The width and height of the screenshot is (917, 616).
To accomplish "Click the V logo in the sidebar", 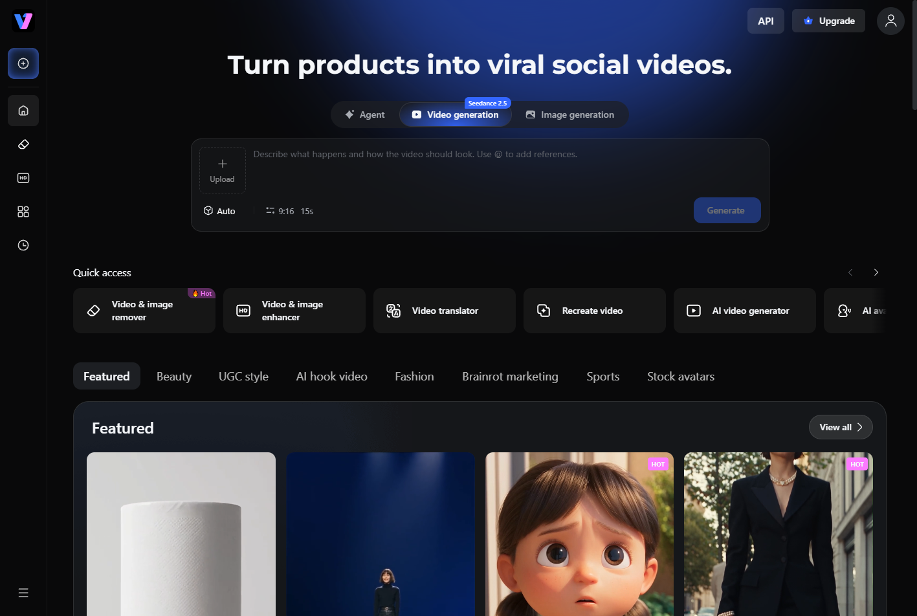I will pos(23,21).
